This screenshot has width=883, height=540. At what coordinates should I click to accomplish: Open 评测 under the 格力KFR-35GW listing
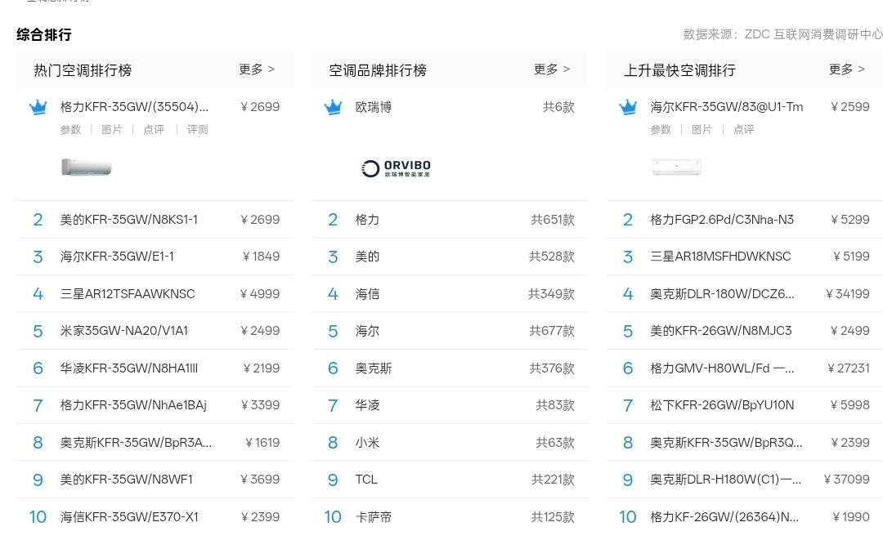(x=198, y=129)
